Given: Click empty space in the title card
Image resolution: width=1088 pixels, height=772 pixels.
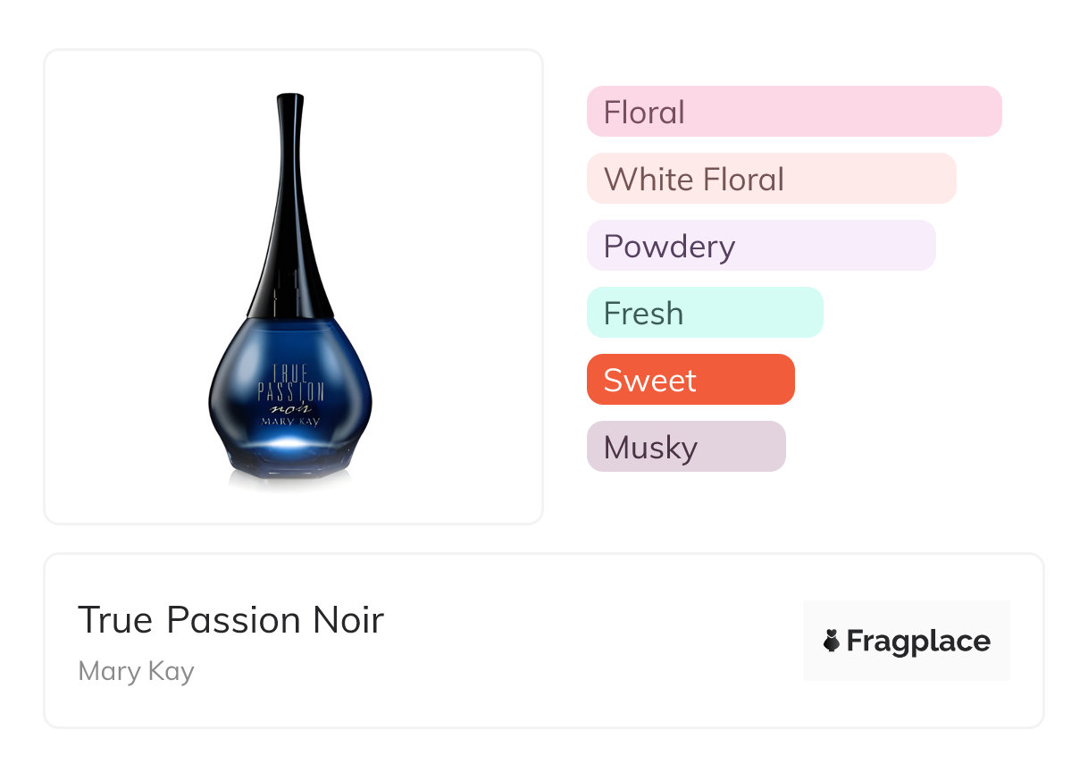Looking at the screenshot, I should (581, 643).
